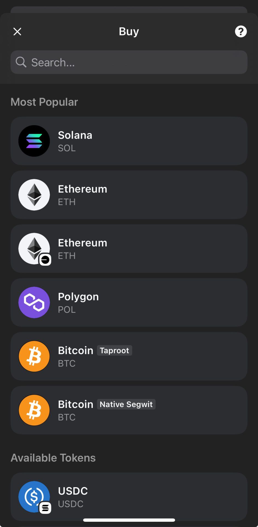The width and height of the screenshot is (258, 527).
Task: Select the USDC token row
Action: pos(148,497)
